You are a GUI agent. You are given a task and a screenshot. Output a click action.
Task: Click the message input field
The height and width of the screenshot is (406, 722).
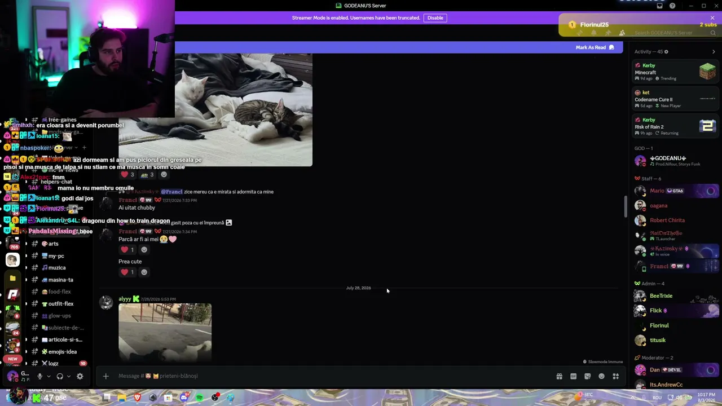point(333,376)
